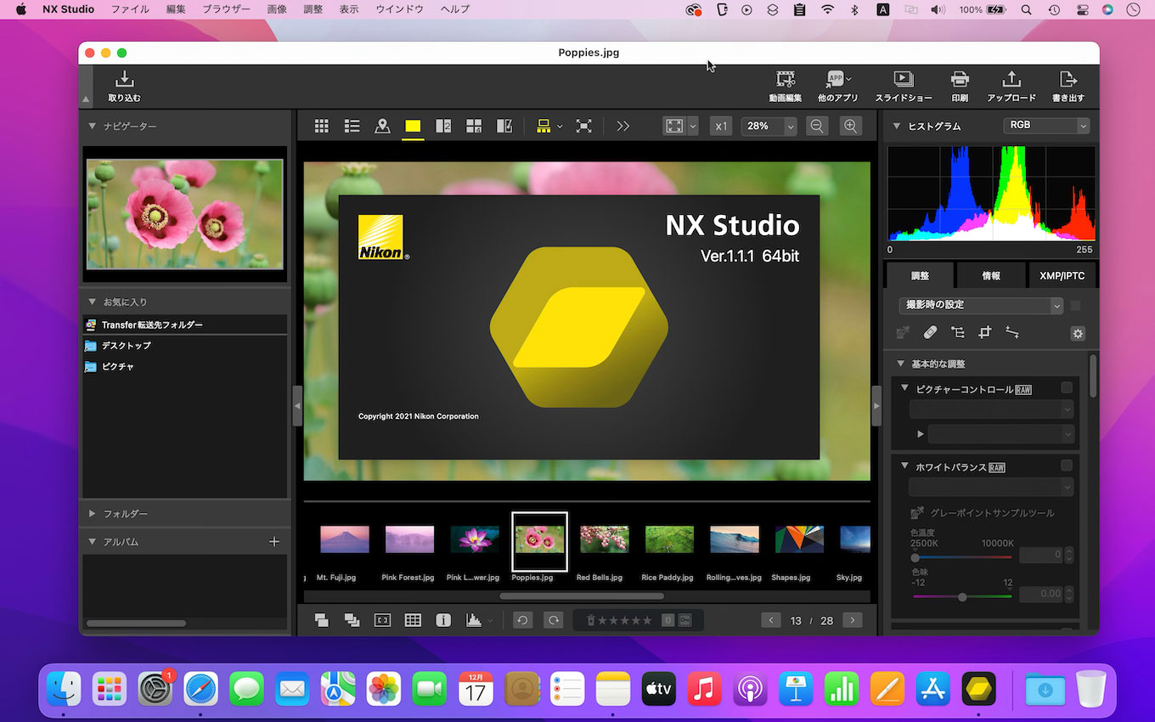Viewport: 1155px width, 722px height.
Task: Open the 撮影時の設定 dropdown
Action: click(981, 305)
